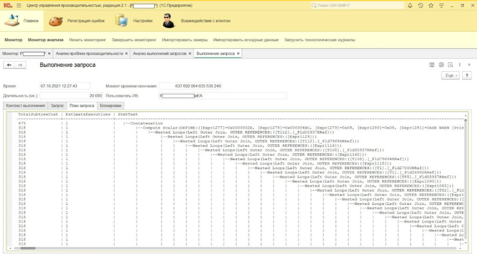Viewport: 477px width, 255px height.
Task: Click Начать мониторинг
Action: tap(87, 40)
